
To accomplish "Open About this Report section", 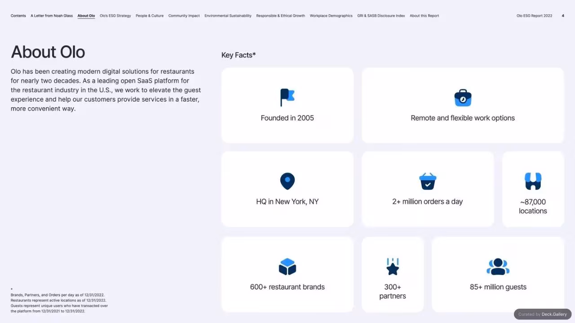I will (x=425, y=16).
